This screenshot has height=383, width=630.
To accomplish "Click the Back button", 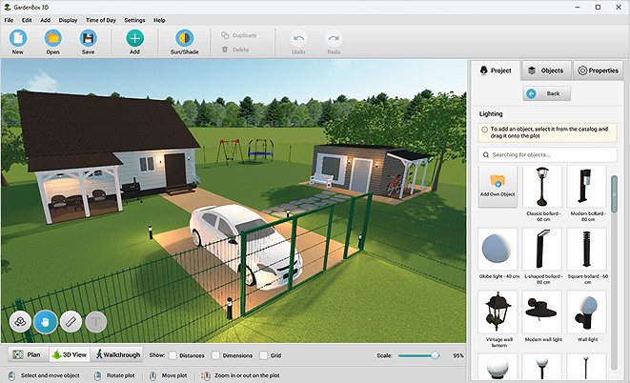I will tap(547, 93).
